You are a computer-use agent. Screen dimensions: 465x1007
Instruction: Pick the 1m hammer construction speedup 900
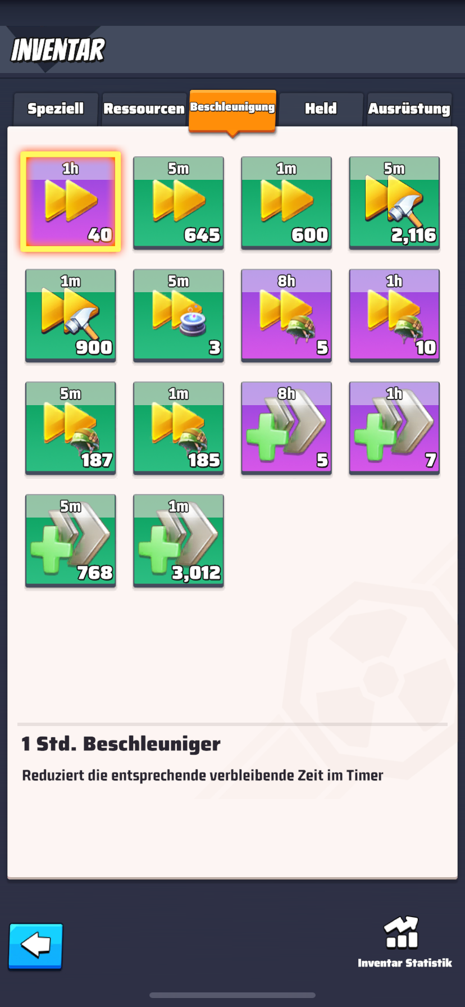tap(71, 315)
